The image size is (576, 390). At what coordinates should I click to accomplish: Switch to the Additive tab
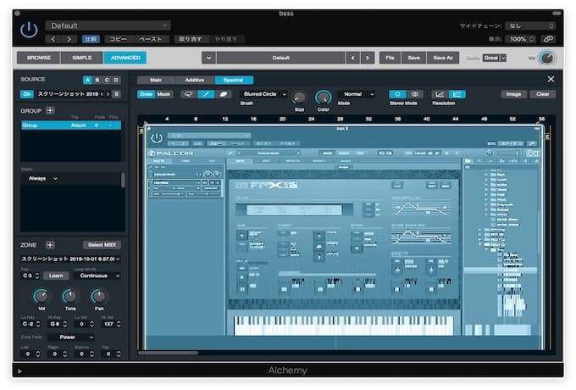[x=194, y=80]
